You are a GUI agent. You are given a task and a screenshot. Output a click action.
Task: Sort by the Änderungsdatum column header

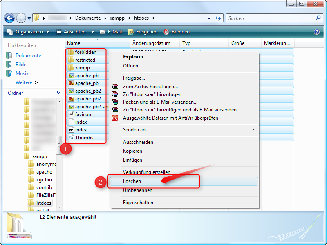tap(155, 43)
